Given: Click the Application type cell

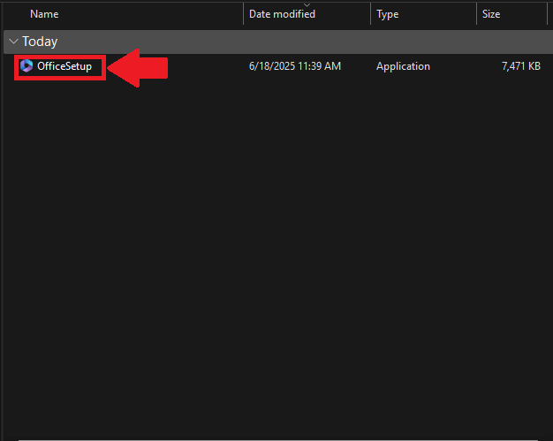Looking at the screenshot, I should coord(403,66).
